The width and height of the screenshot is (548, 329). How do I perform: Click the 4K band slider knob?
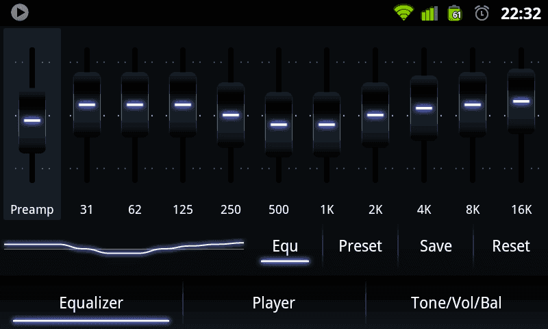pos(424,108)
